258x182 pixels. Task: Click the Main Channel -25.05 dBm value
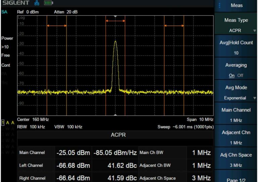[73, 153]
